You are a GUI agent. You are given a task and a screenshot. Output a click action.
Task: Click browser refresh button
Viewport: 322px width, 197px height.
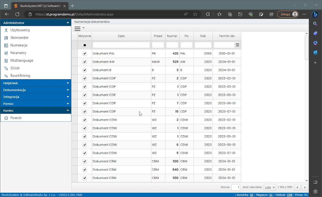pos(17,14)
